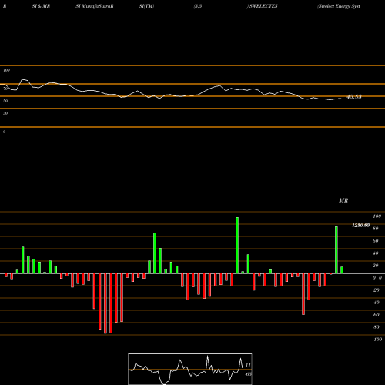Click the RSI axis label 30
The width and height of the screenshot is (385, 385).
[5, 113]
